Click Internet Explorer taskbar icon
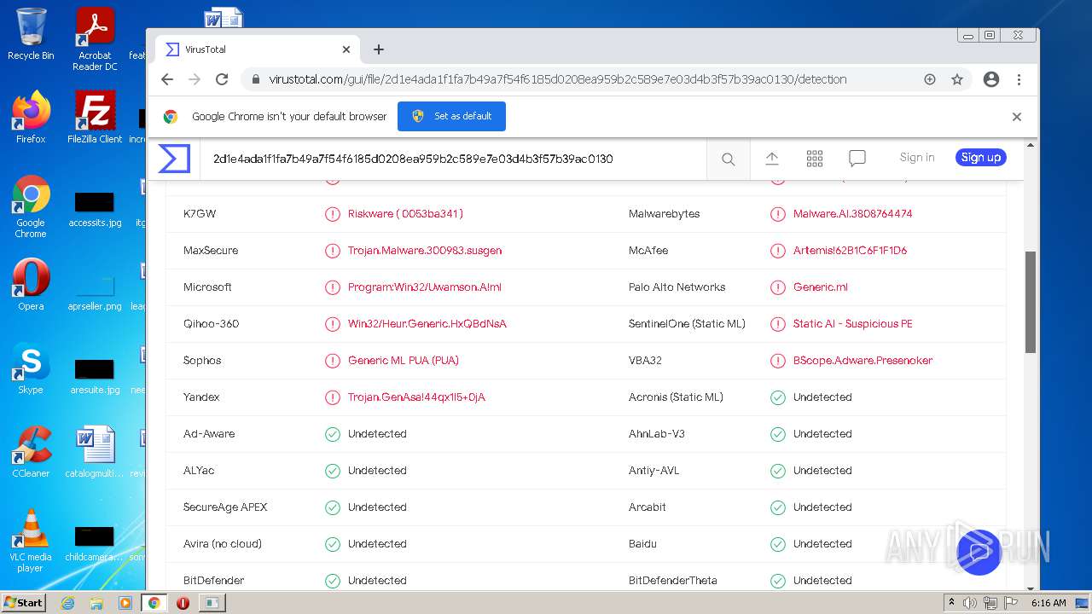This screenshot has width=1092, height=614. click(x=67, y=603)
